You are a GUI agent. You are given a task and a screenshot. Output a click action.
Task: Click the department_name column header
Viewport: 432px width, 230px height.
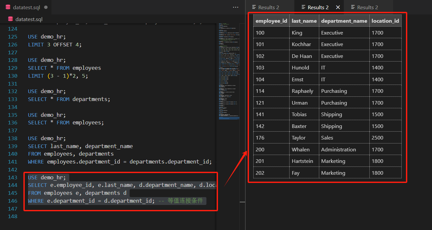(344, 21)
